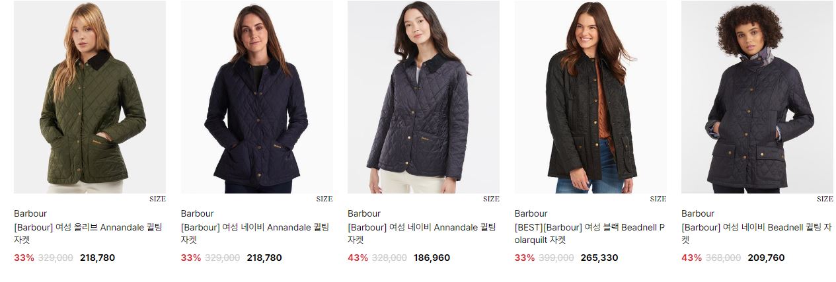Click Barbour brand above the navy Beadnell title

pos(698,213)
